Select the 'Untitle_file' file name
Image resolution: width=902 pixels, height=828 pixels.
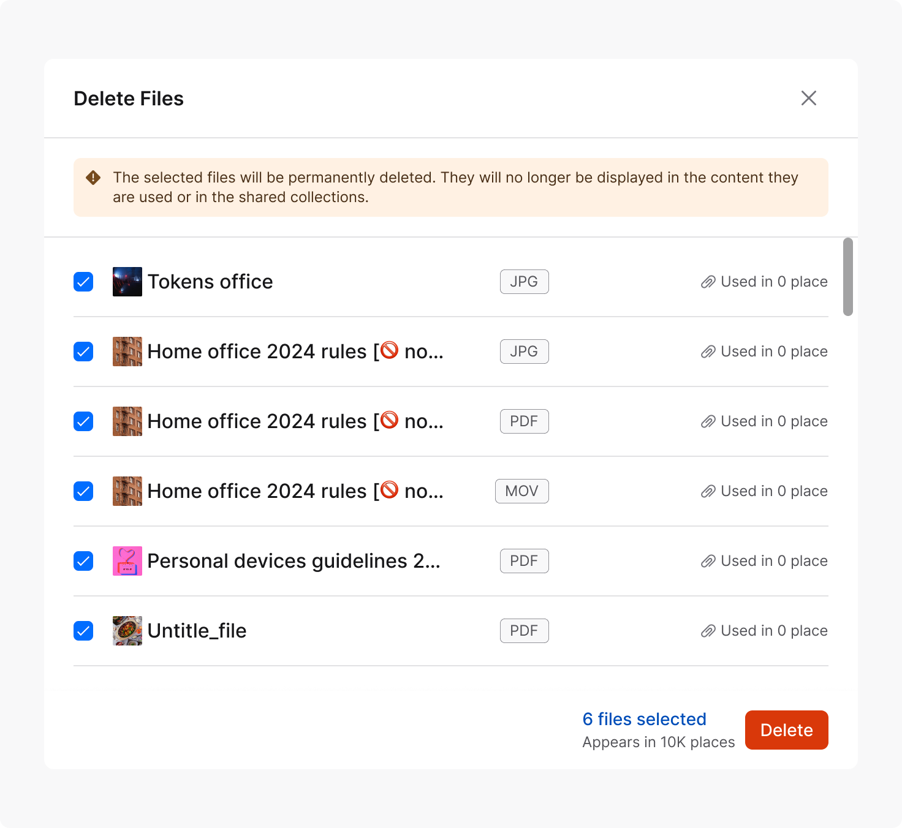pos(197,631)
